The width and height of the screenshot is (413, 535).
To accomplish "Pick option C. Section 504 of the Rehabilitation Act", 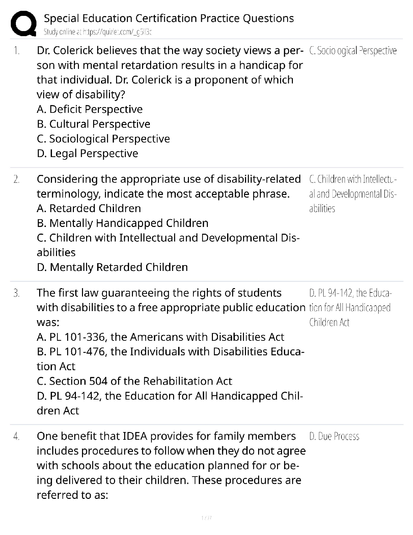I will [x=134, y=381].
